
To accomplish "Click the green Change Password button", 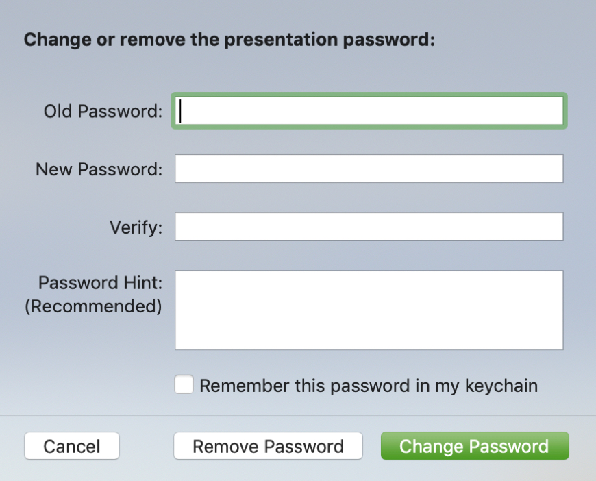I will click(475, 446).
